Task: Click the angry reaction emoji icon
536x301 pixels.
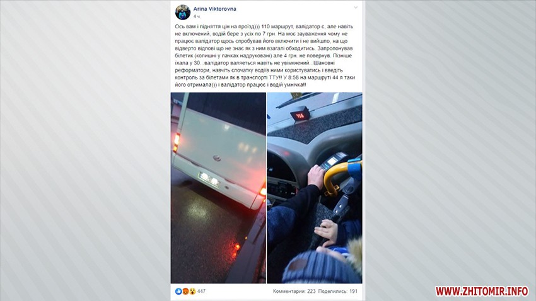Action: 185,292
